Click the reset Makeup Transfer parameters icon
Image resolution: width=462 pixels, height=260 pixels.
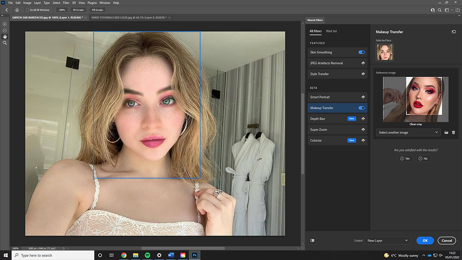[454, 32]
